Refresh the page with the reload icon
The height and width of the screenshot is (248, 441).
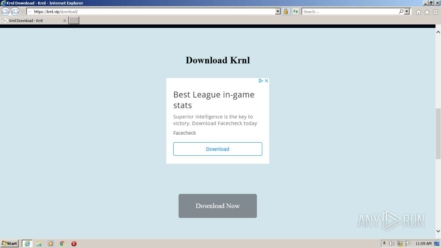point(295,12)
